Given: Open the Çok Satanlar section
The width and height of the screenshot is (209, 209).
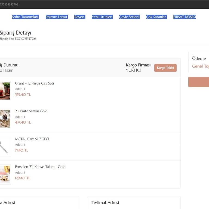Looking at the screenshot, I should point(156,17).
